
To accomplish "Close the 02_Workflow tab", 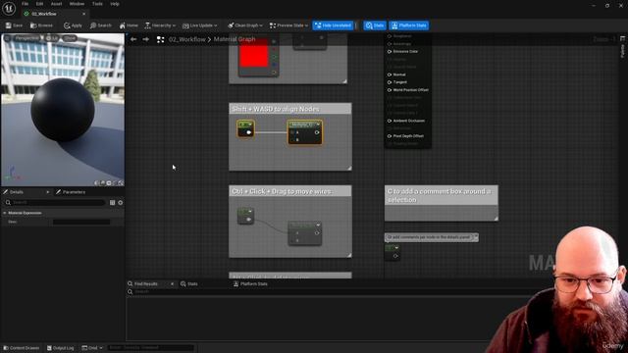I will point(83,14).
